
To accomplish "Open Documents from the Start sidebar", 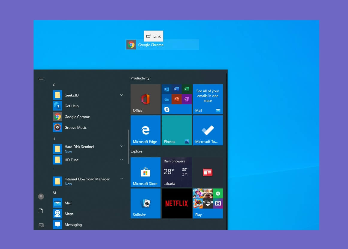I will (41, 211).
